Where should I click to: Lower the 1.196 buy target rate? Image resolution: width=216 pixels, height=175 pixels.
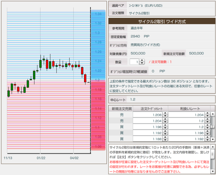pos(165,128)
